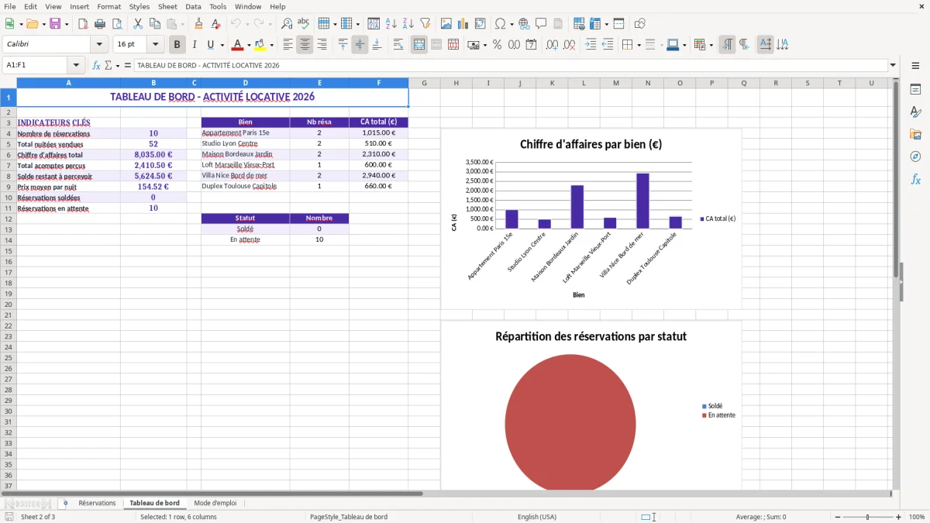Open the Font Size dropdown list
The width and height of the screenshot is (930, 523).
pos(155,45)
